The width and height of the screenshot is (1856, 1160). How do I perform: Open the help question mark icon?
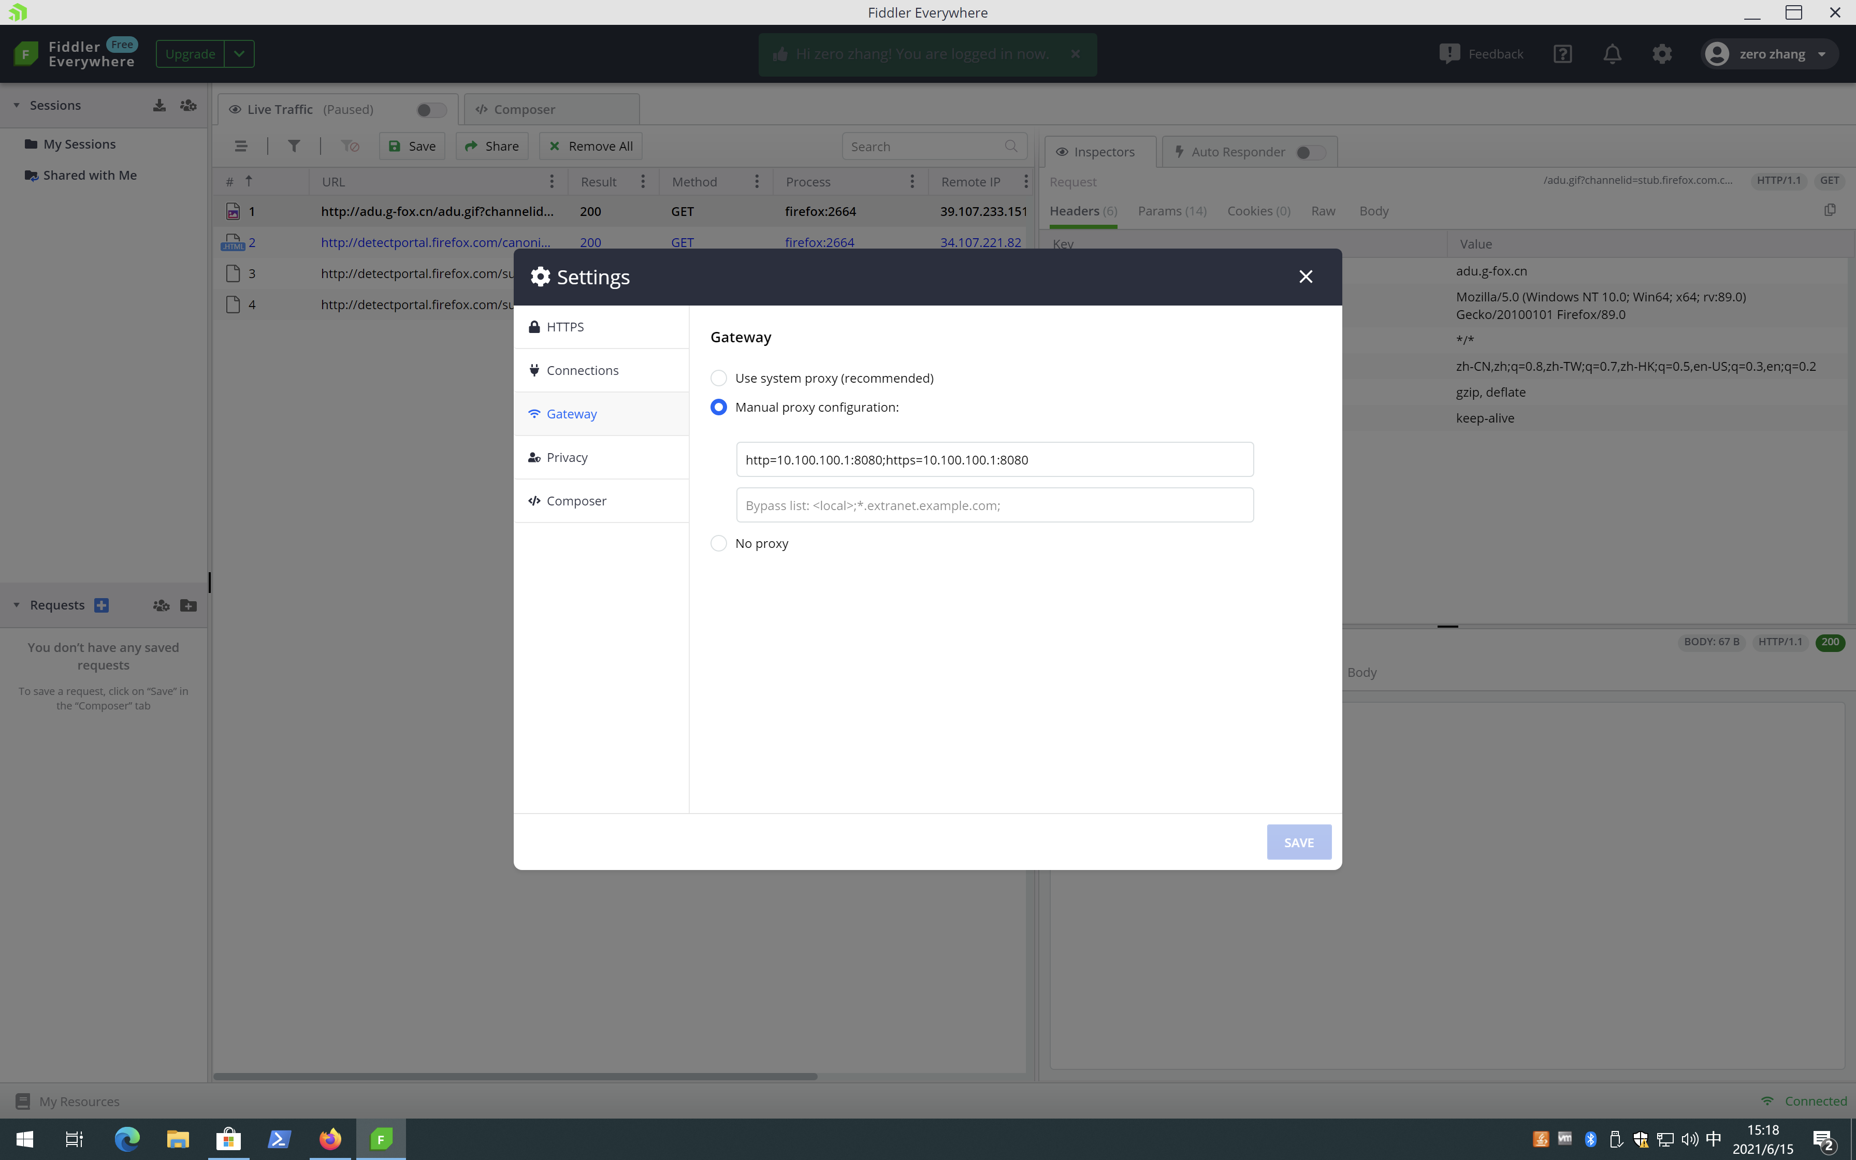pos(1562,54)
